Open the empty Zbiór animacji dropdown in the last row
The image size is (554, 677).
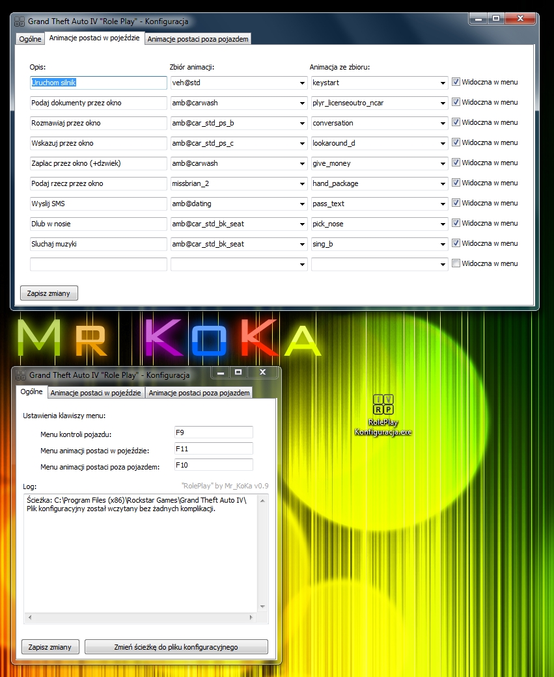(x=303, y=264)
